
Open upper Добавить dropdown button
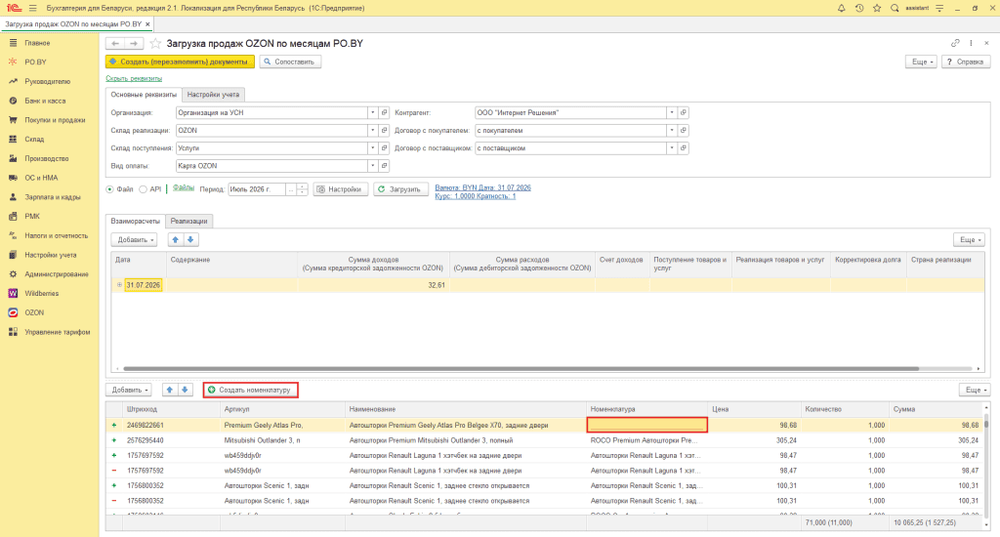coord(134,240)
